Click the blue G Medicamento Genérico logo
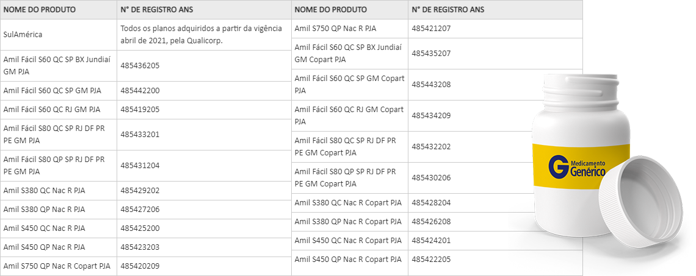Viewport: 696px width, 276px height. 576,167
